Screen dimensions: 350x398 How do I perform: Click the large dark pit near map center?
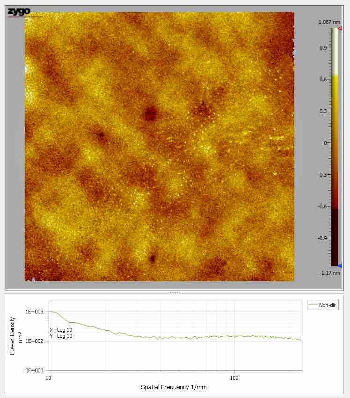point(150,113)
